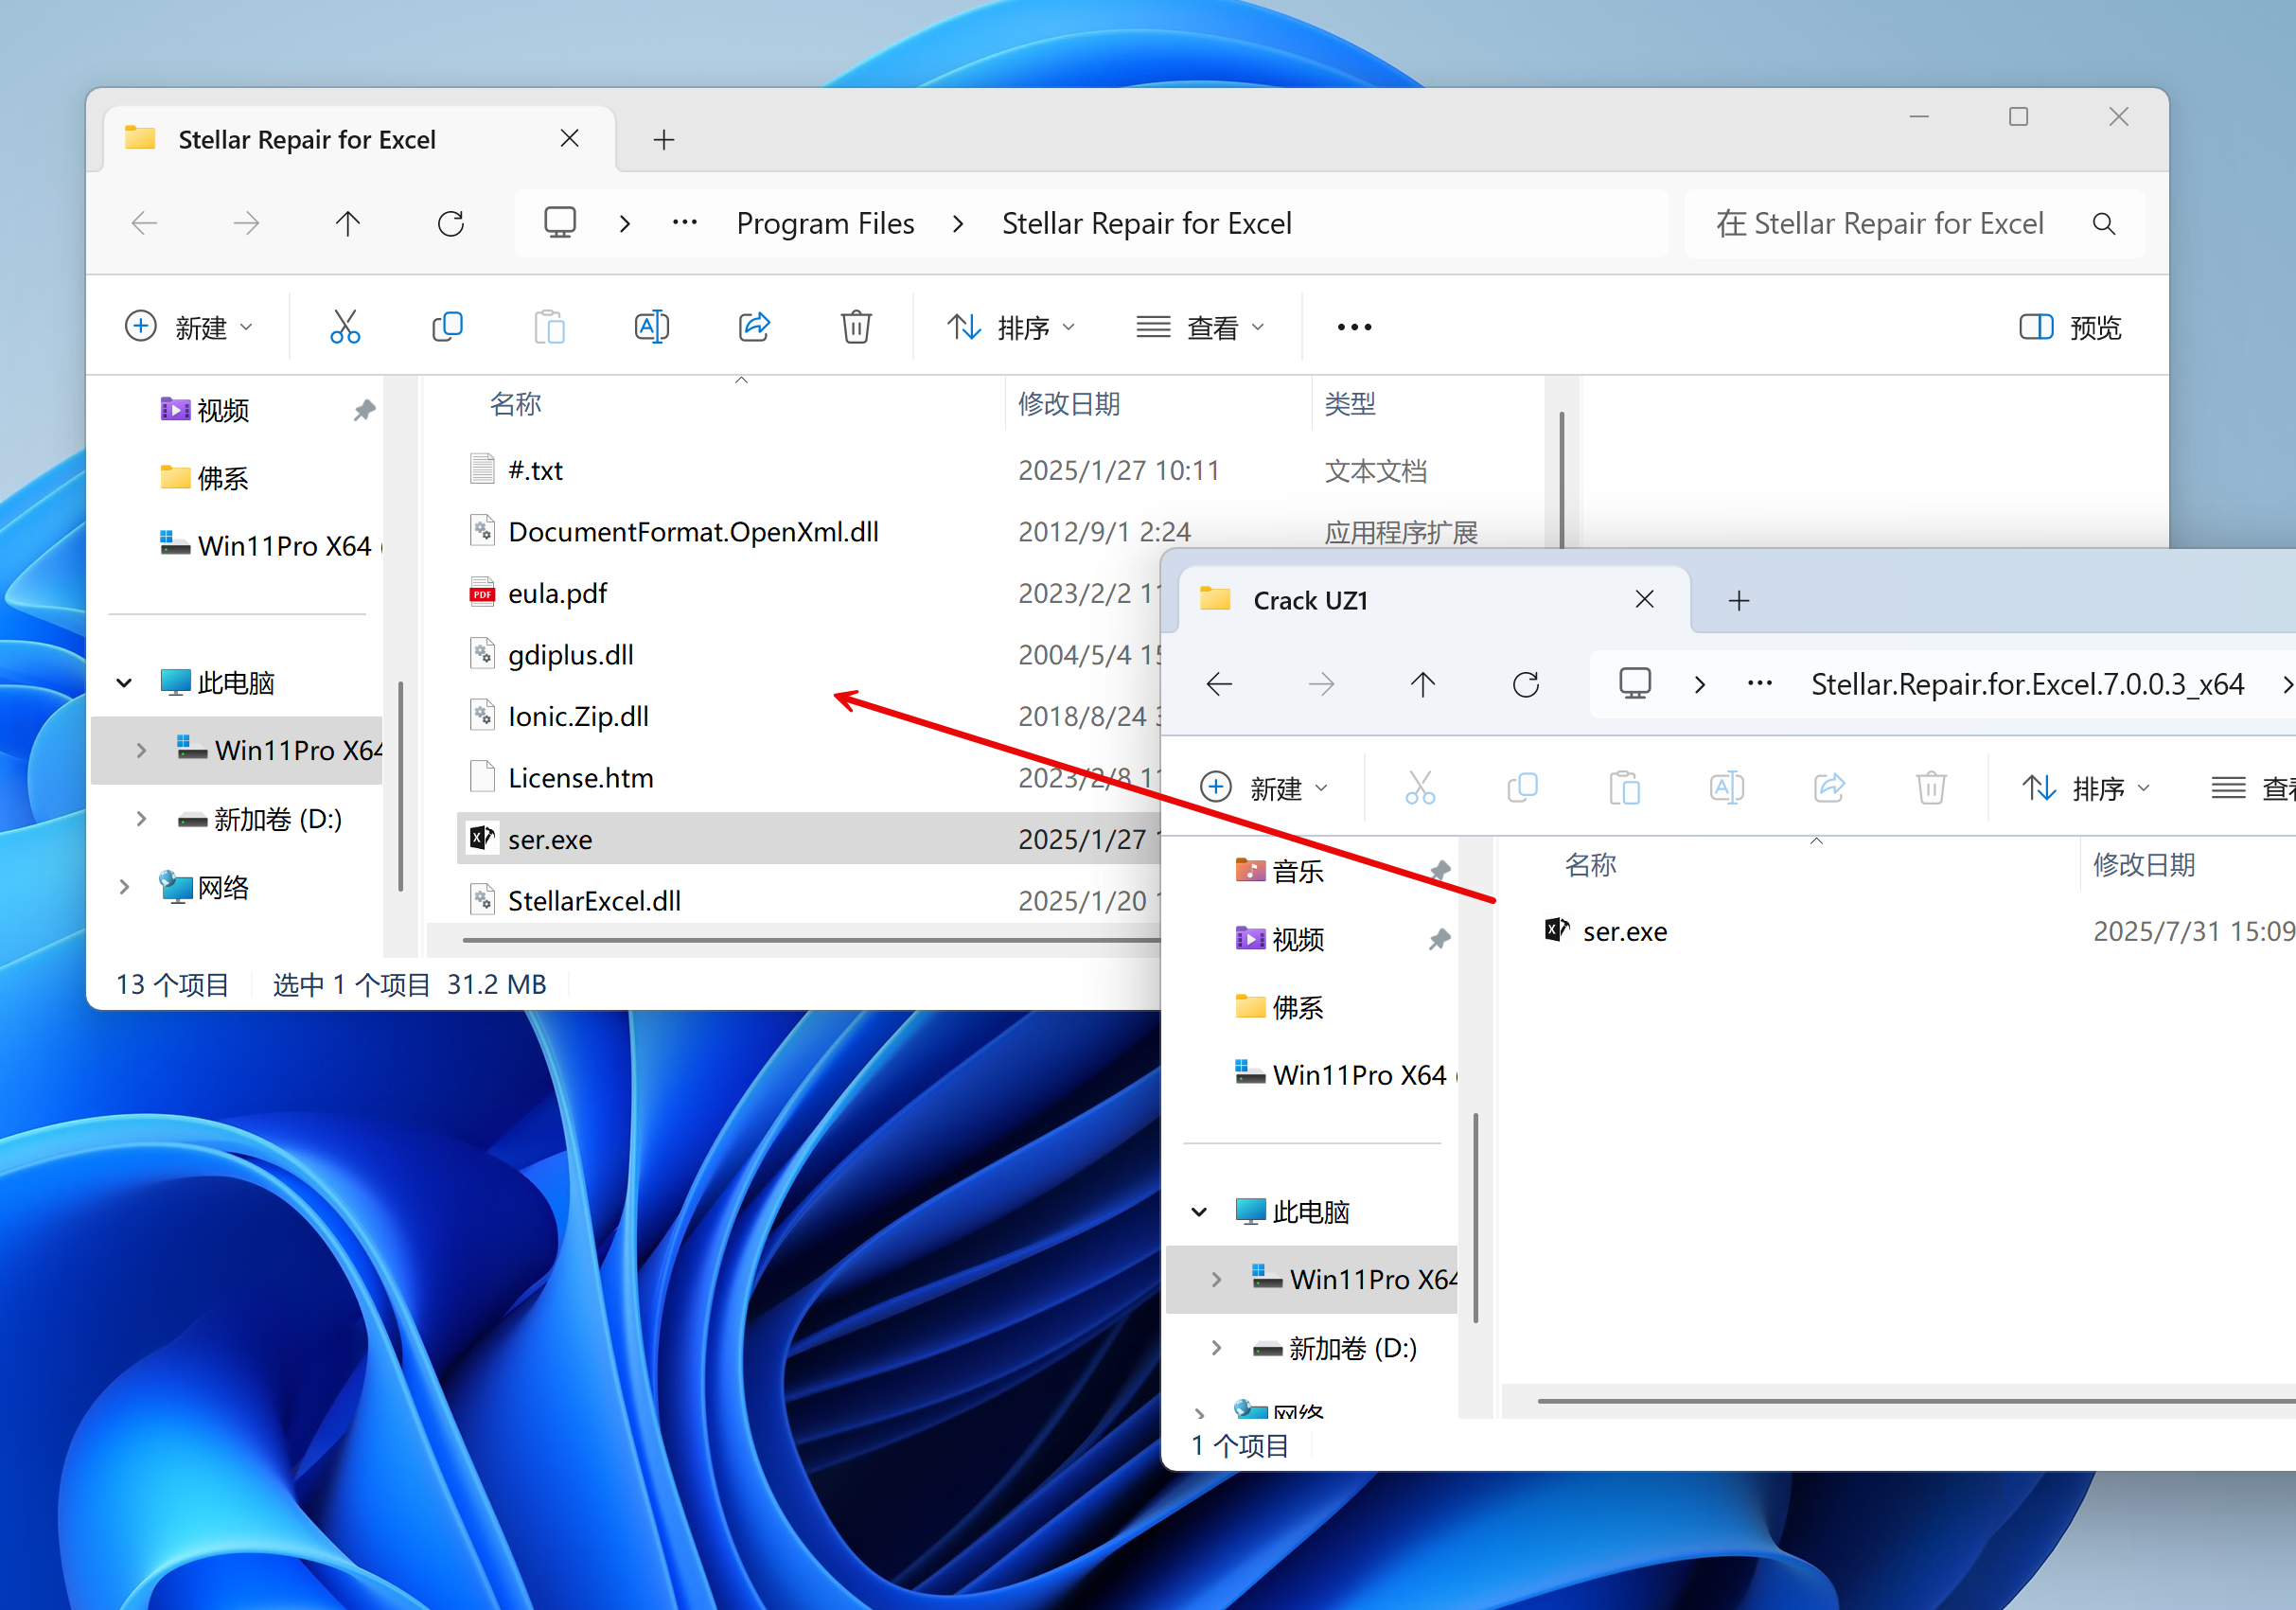Open the 新建 button in the Crack UZ1 window
This screenshot has height=1610, width=2296.
point(1265,788)
